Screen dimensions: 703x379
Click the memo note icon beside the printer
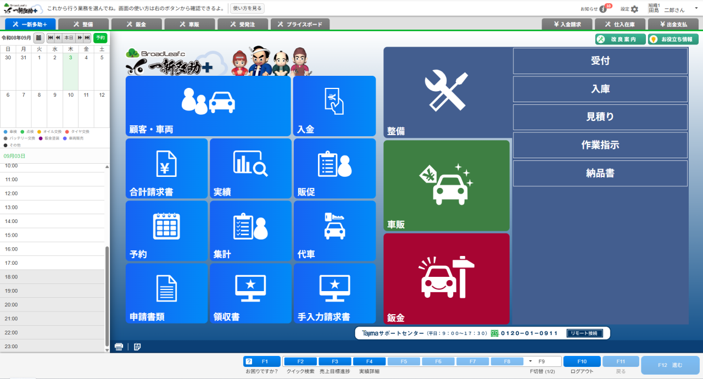click(x=137, y=347)
